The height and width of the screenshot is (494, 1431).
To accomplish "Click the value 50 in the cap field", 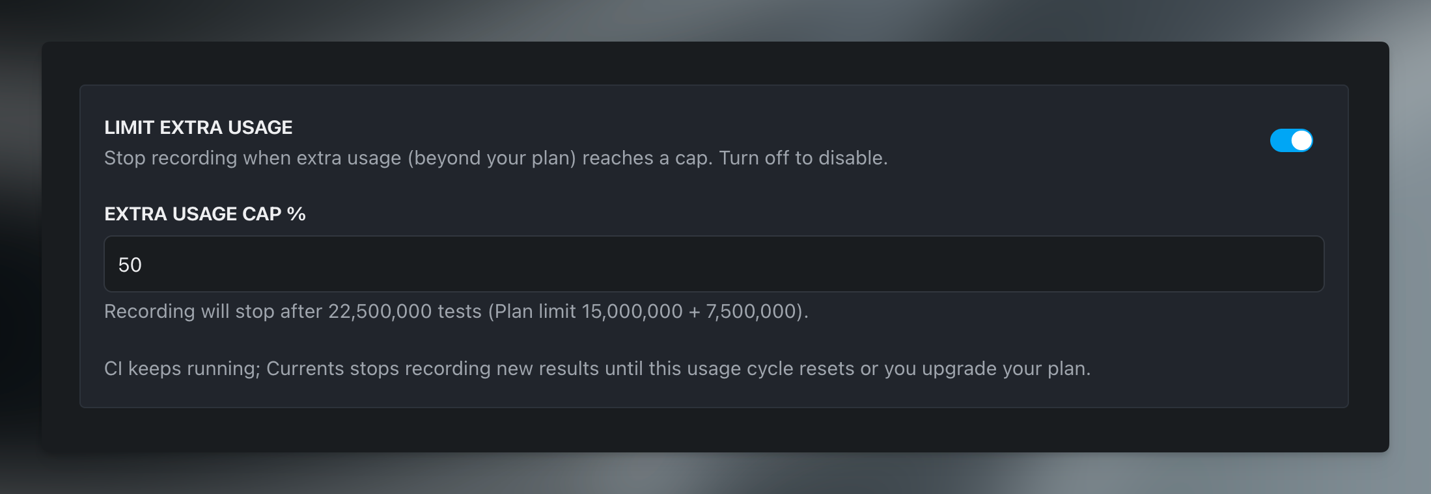I will [130, 265].
